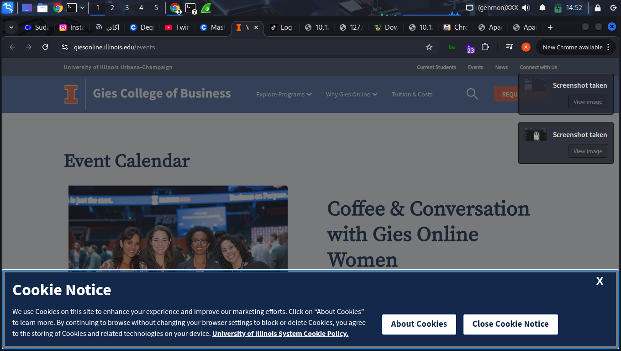Switch to workspace 4
Viewport: 621px width, 351px height.
click(142, 8)
